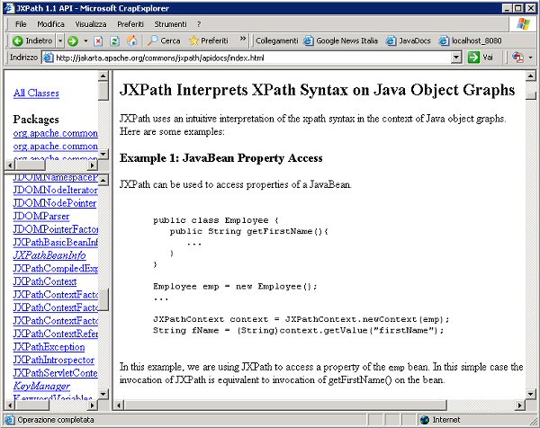The width and height of the screenshot is (540, 428).
Task: Open the JDOMPointerFactory class link
Action: (56, 229)
